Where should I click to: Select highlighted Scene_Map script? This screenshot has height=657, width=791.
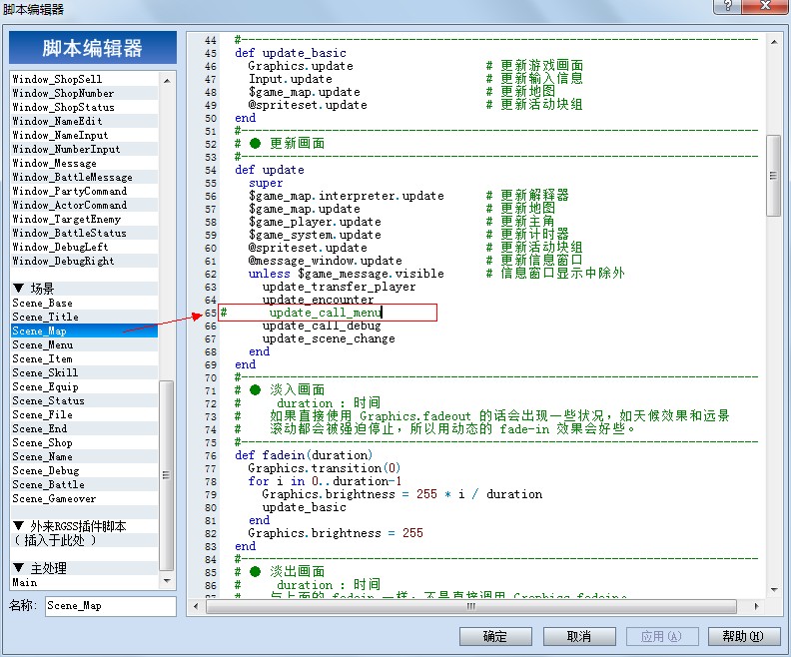(84, 330)
